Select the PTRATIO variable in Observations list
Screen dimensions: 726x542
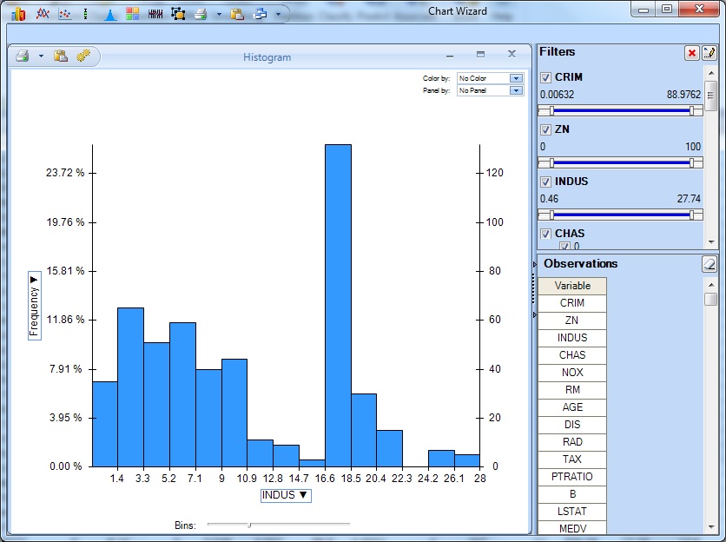tap(572, 477)
